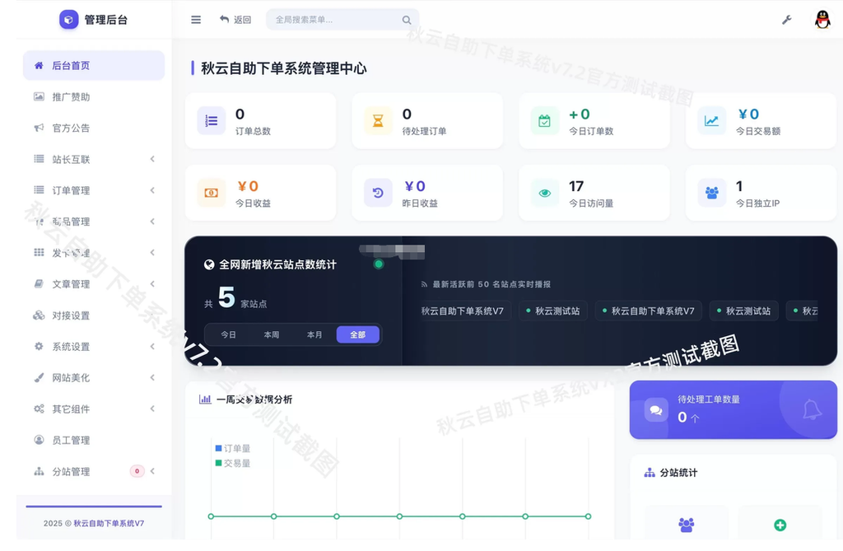
Task: Switch station stats to 本周 tab
Action: 272,334
